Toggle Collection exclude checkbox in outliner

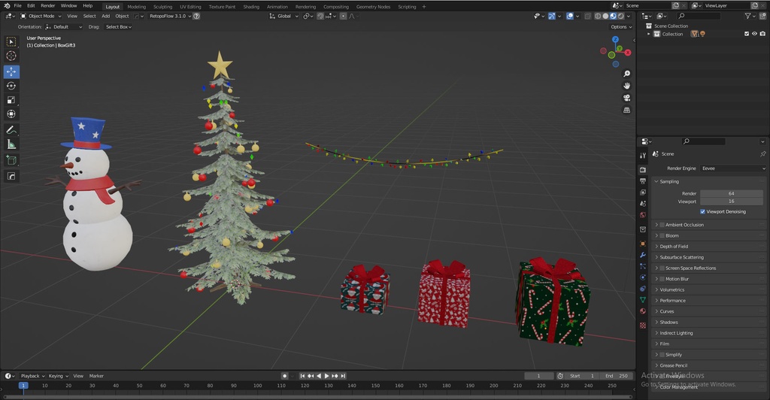pos(747,34)
